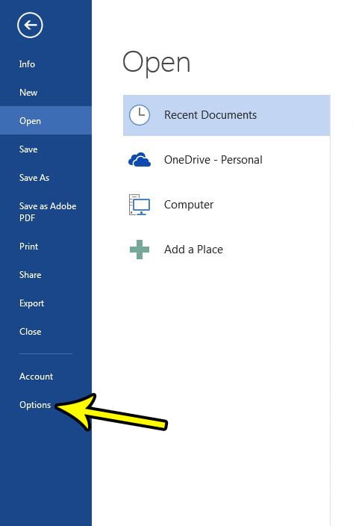Select the Add a Place label
The height and width of the screenshot is (526, 353).
click(193, 250)
